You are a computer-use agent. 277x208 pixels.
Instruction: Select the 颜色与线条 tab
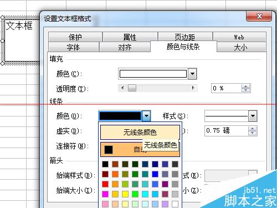(x=183, y=47)
